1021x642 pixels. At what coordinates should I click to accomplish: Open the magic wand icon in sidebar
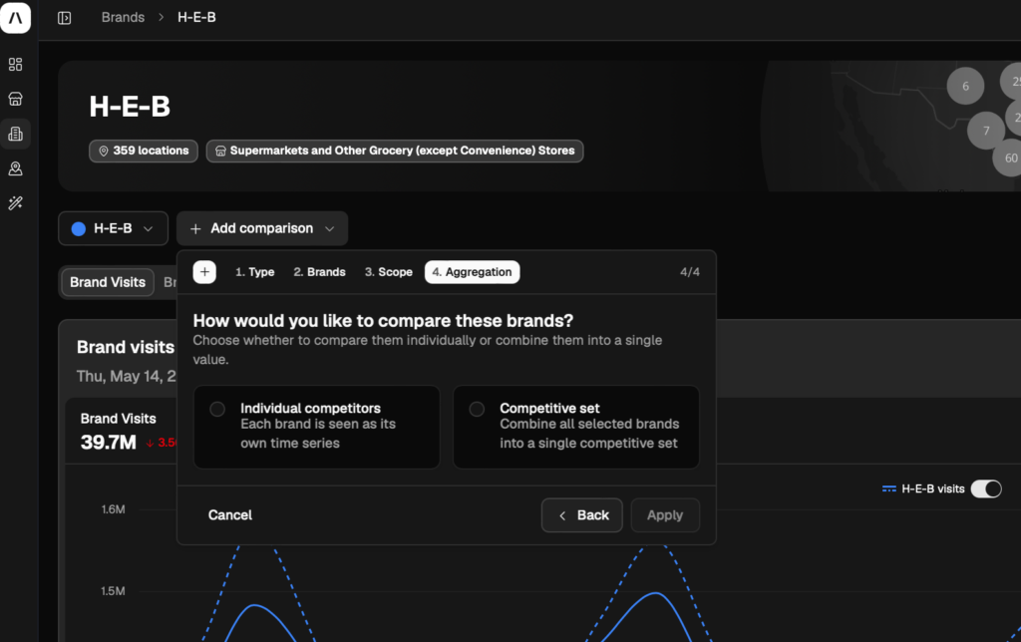(16, 203)
